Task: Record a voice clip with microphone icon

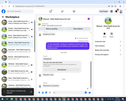Action: point(39,93)
